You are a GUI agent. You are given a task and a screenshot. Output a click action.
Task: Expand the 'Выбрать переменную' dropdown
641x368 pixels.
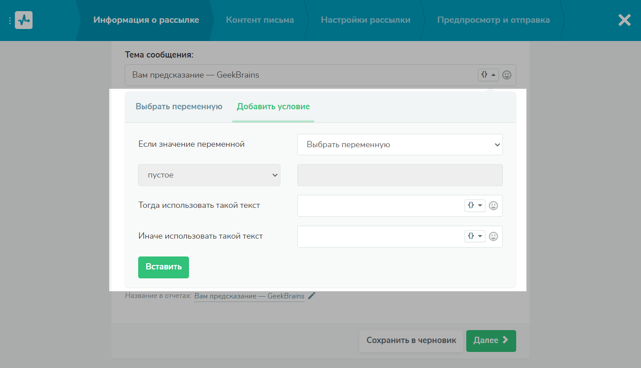tap(399, 145)
